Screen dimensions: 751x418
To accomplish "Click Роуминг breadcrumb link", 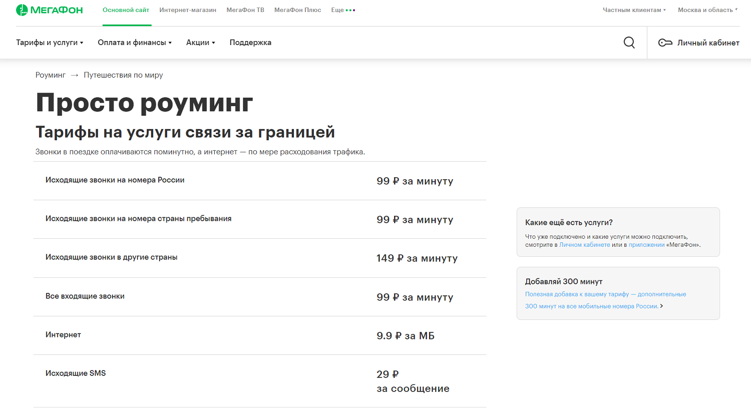I will 51,75.
